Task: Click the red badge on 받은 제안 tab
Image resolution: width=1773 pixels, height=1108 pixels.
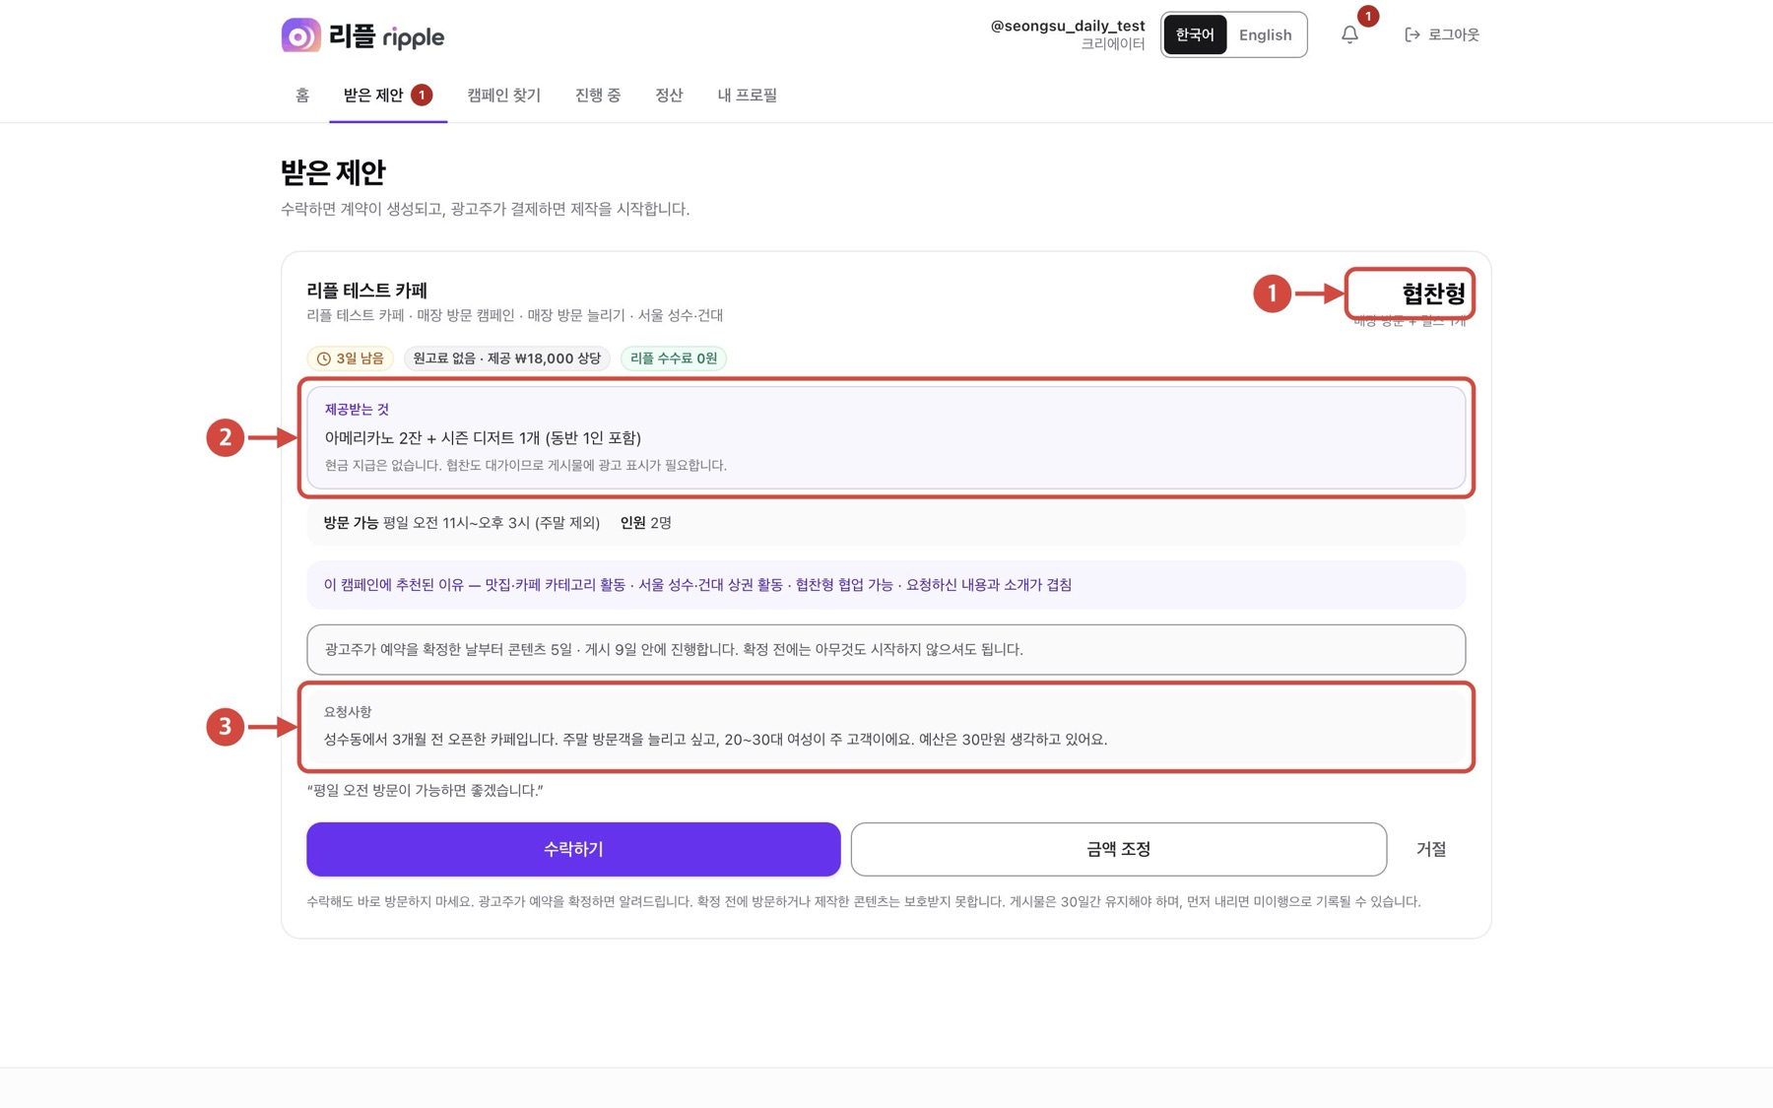Action: [422, 95]
